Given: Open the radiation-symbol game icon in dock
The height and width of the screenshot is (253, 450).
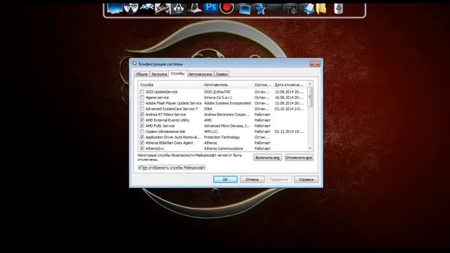Looking at the screenshot, I should (x=131, y=8).
